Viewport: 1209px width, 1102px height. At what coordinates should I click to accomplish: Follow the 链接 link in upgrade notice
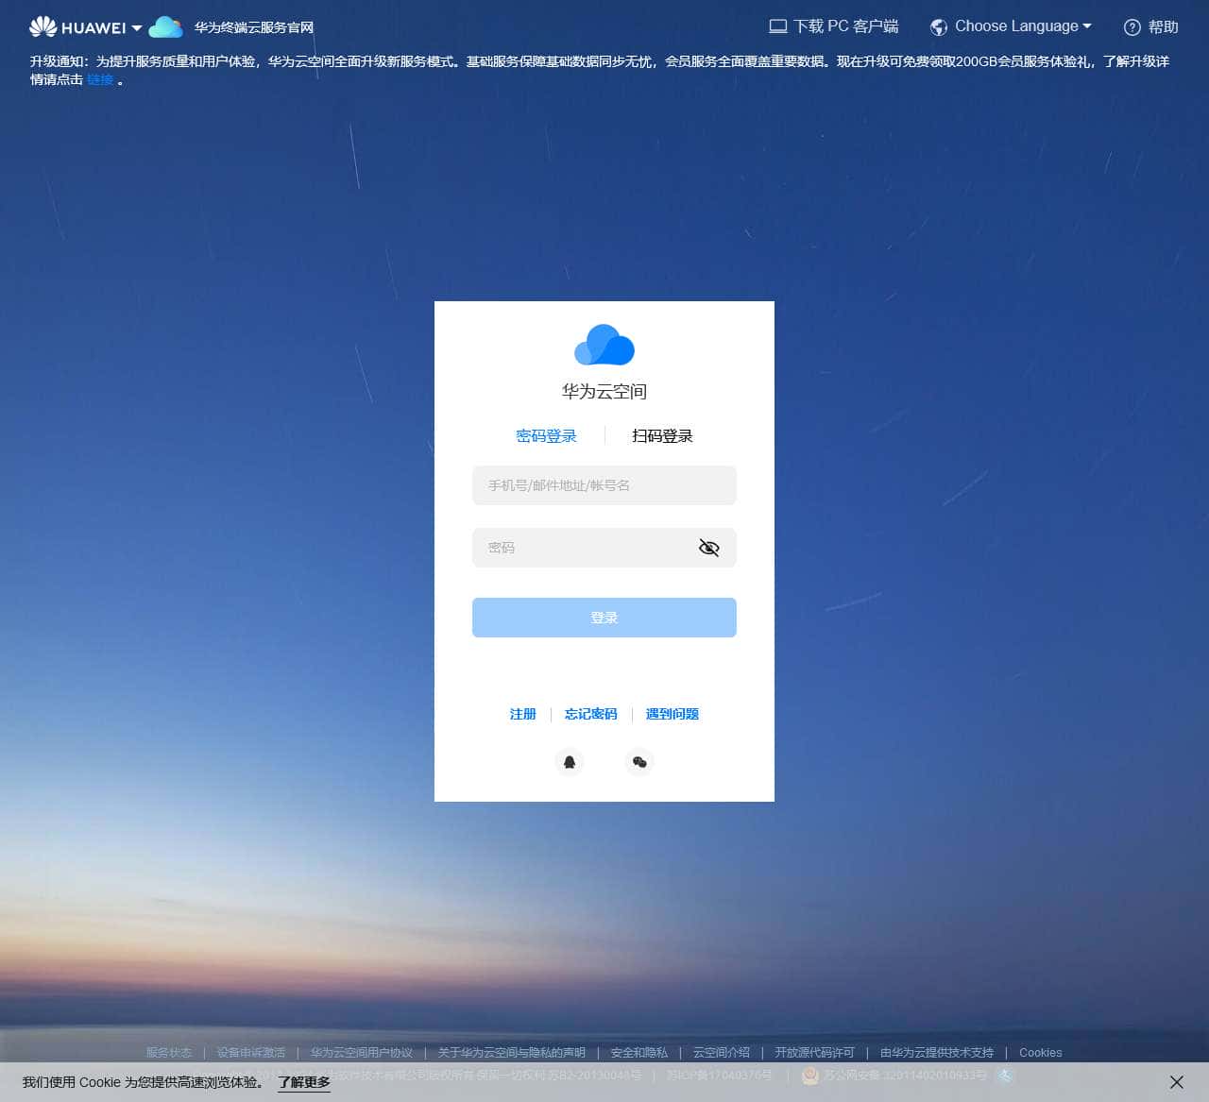pos(100,79)
